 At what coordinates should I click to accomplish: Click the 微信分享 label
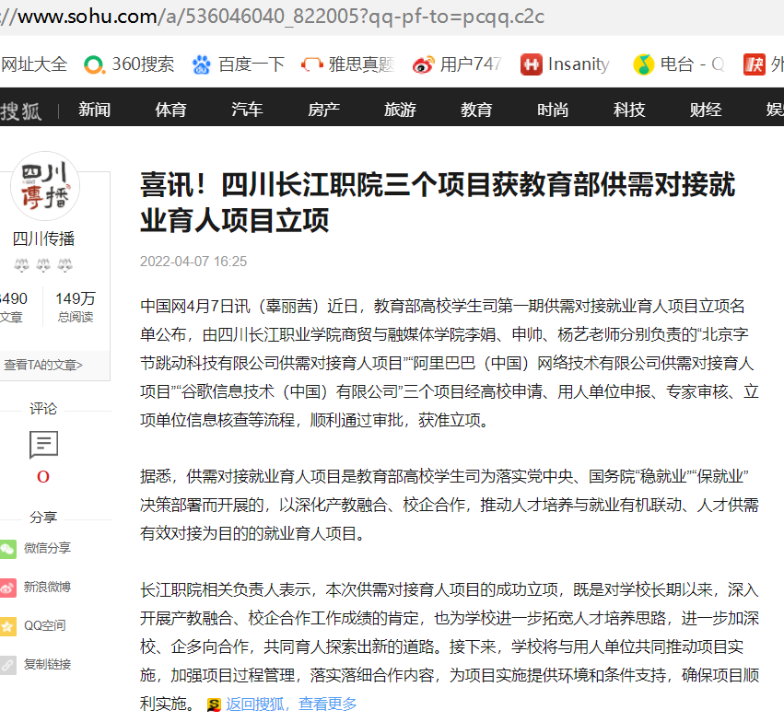pyautogui.click(x=48, y=548)
